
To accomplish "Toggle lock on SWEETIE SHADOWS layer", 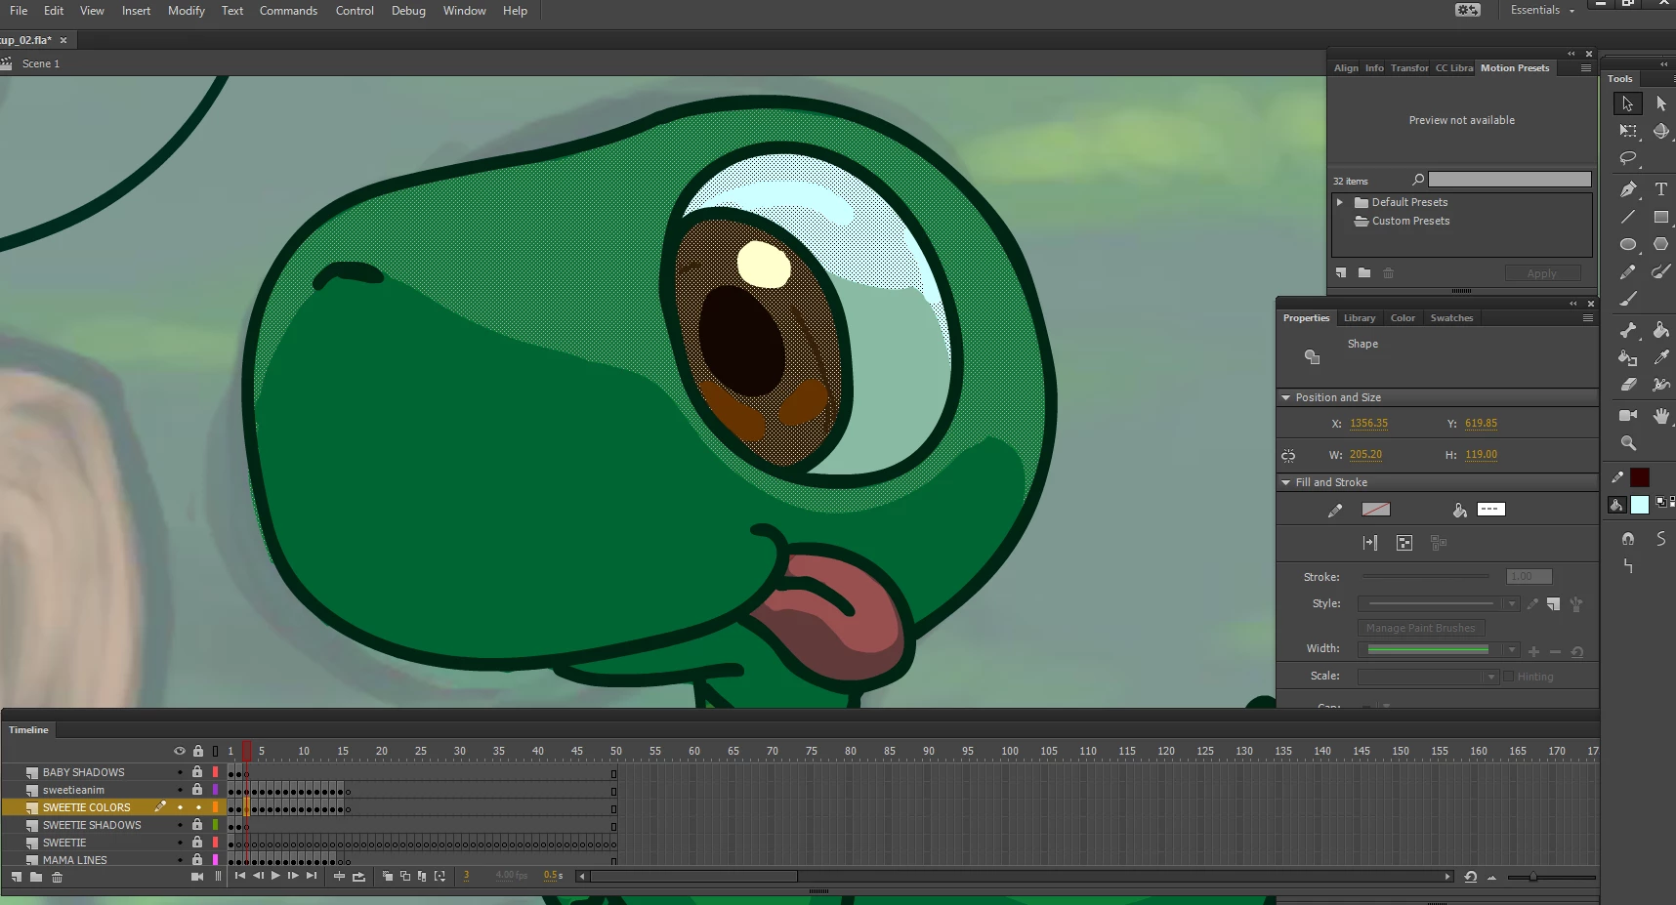I will 197,825.
